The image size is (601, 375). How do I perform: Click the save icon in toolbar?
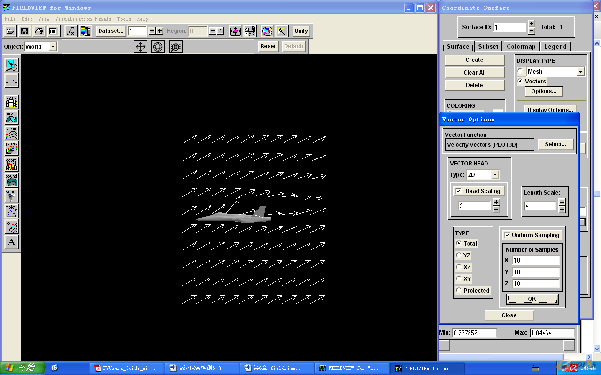pyautogui.click(x=24, y=31)
